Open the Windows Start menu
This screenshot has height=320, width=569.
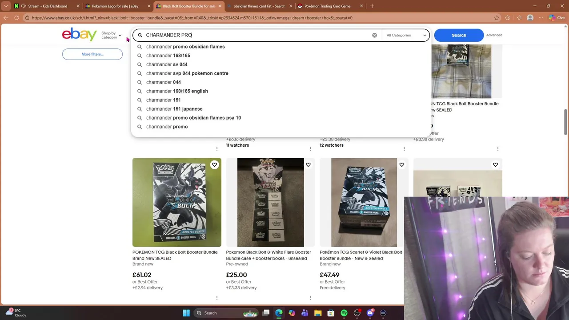tap(186, 313)
